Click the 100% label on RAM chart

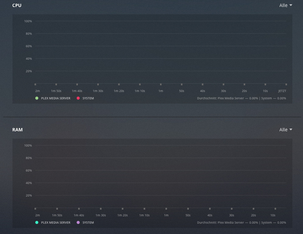[28, 145]
